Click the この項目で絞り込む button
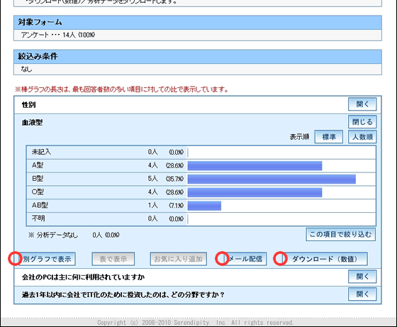Image resolution: width=397 pixels, height=327 pixels. (340, 235)
